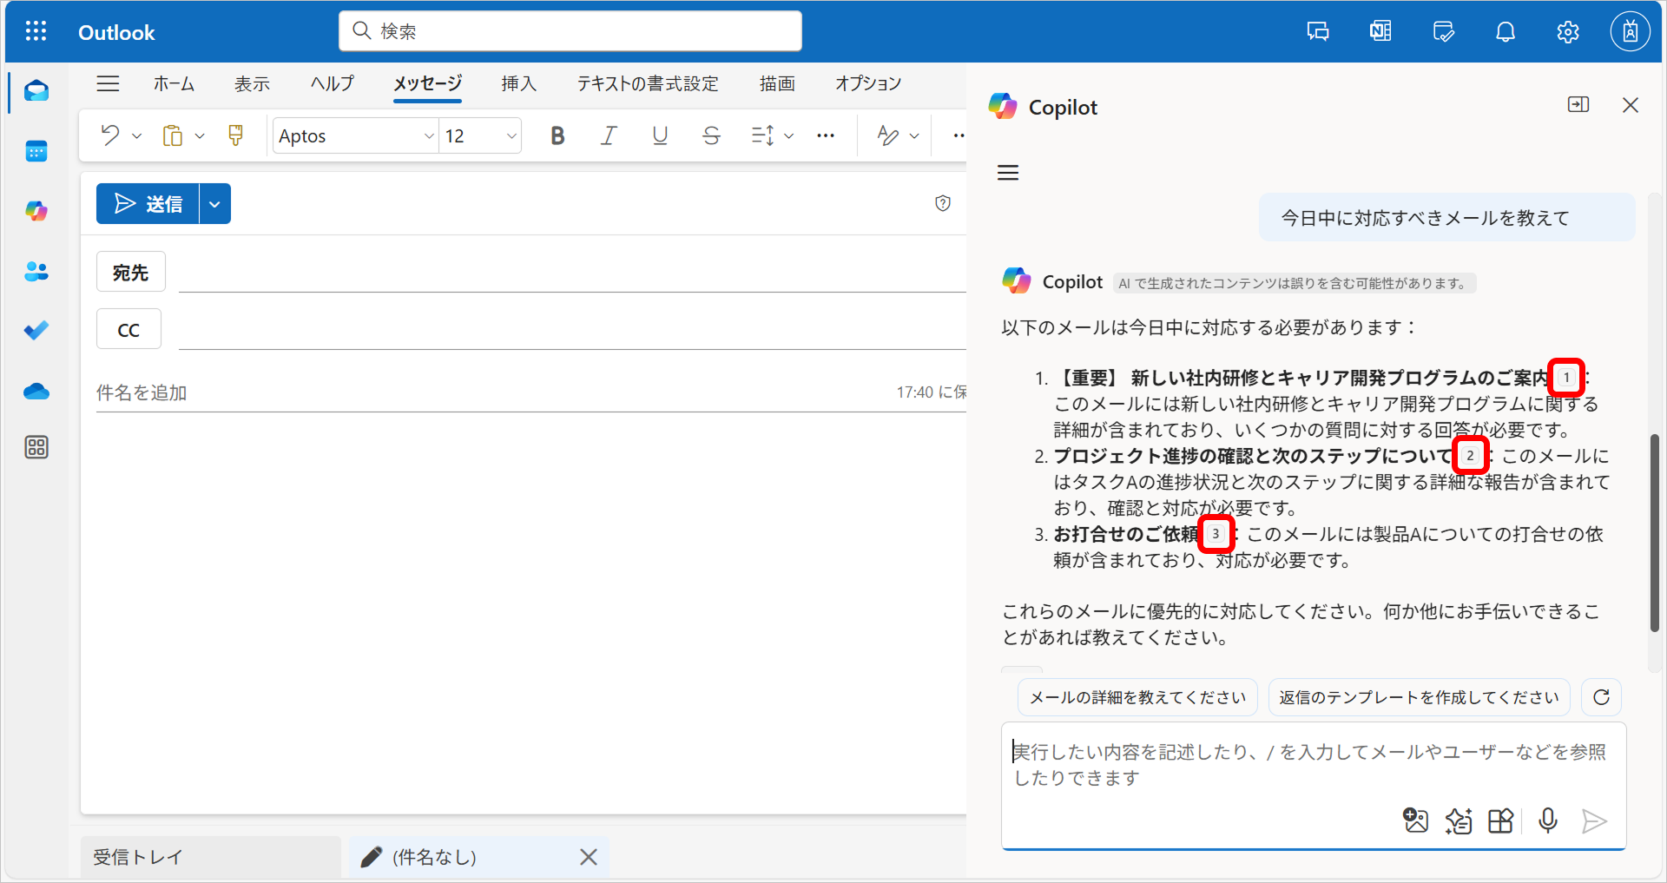
Task: Click the 送信 send button
Action: click(x=148, y=204)
